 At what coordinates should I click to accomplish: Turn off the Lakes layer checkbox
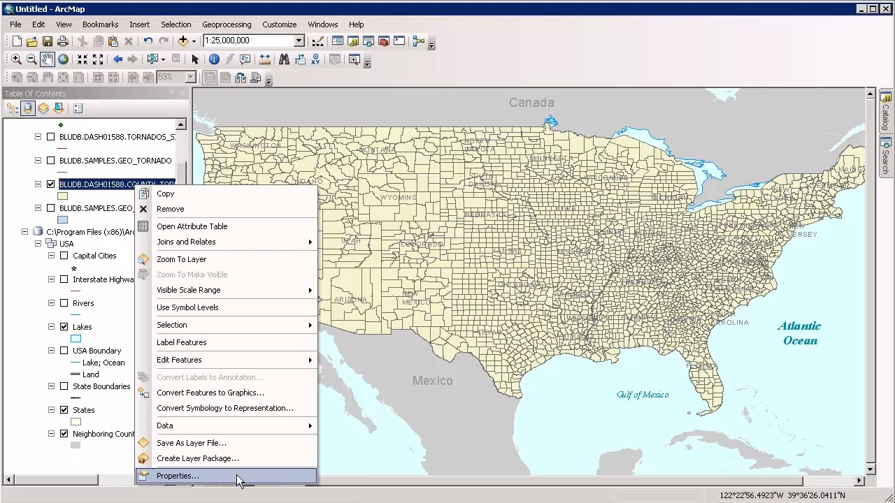64,327
